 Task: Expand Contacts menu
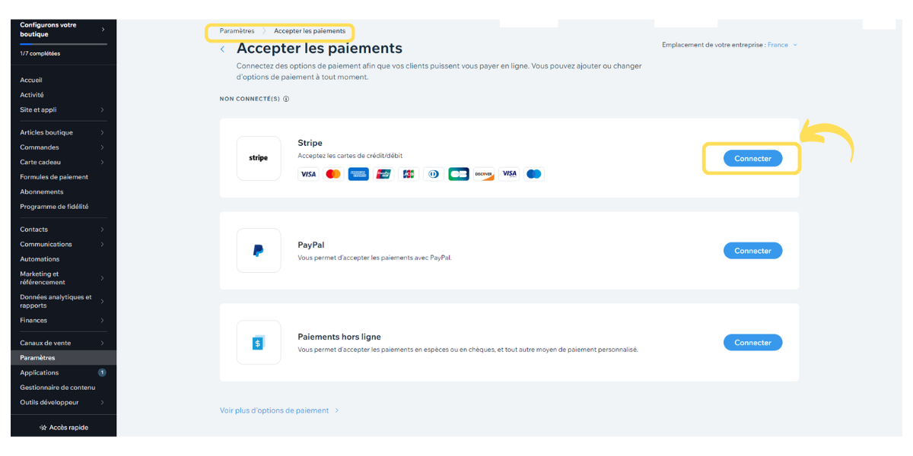[63, 230]
